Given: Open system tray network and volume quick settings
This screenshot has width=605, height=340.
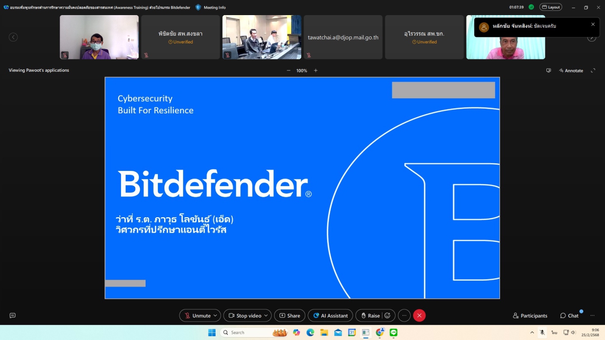Looking at the screenshot, I should [569, 332].
